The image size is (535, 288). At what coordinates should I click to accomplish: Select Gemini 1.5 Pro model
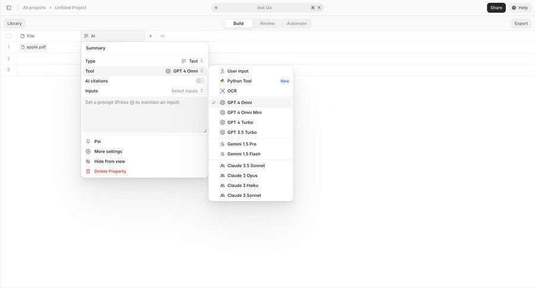point(251,144)
